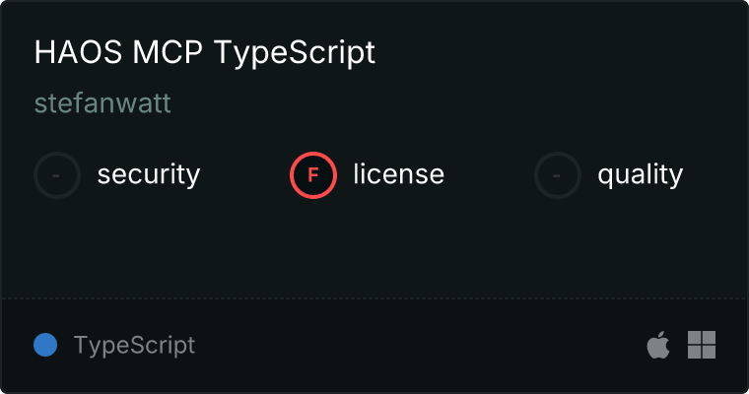This screenshot has width=749, height=394.
Task: Open the stefanwatt author profile link
Action: tap(102, 103)
